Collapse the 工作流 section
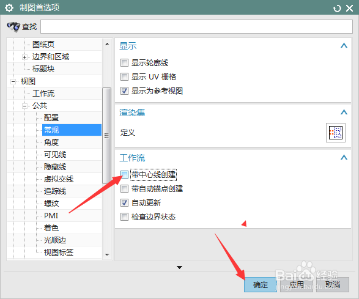 pos(344,158)
